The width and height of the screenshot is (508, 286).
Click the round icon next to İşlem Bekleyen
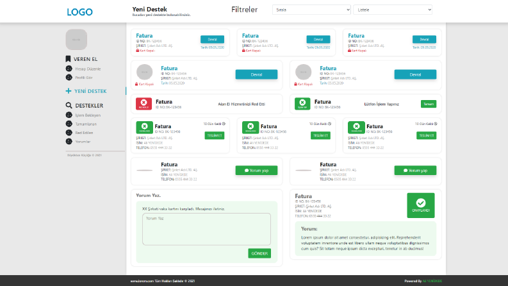(x=69, y=115)
